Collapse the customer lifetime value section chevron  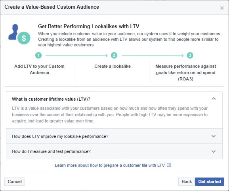pyautogui.click(x=214, y=99)
